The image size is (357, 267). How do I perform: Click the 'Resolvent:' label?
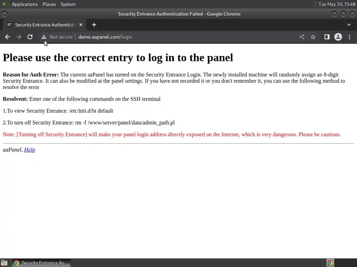(x=15, y=99)
